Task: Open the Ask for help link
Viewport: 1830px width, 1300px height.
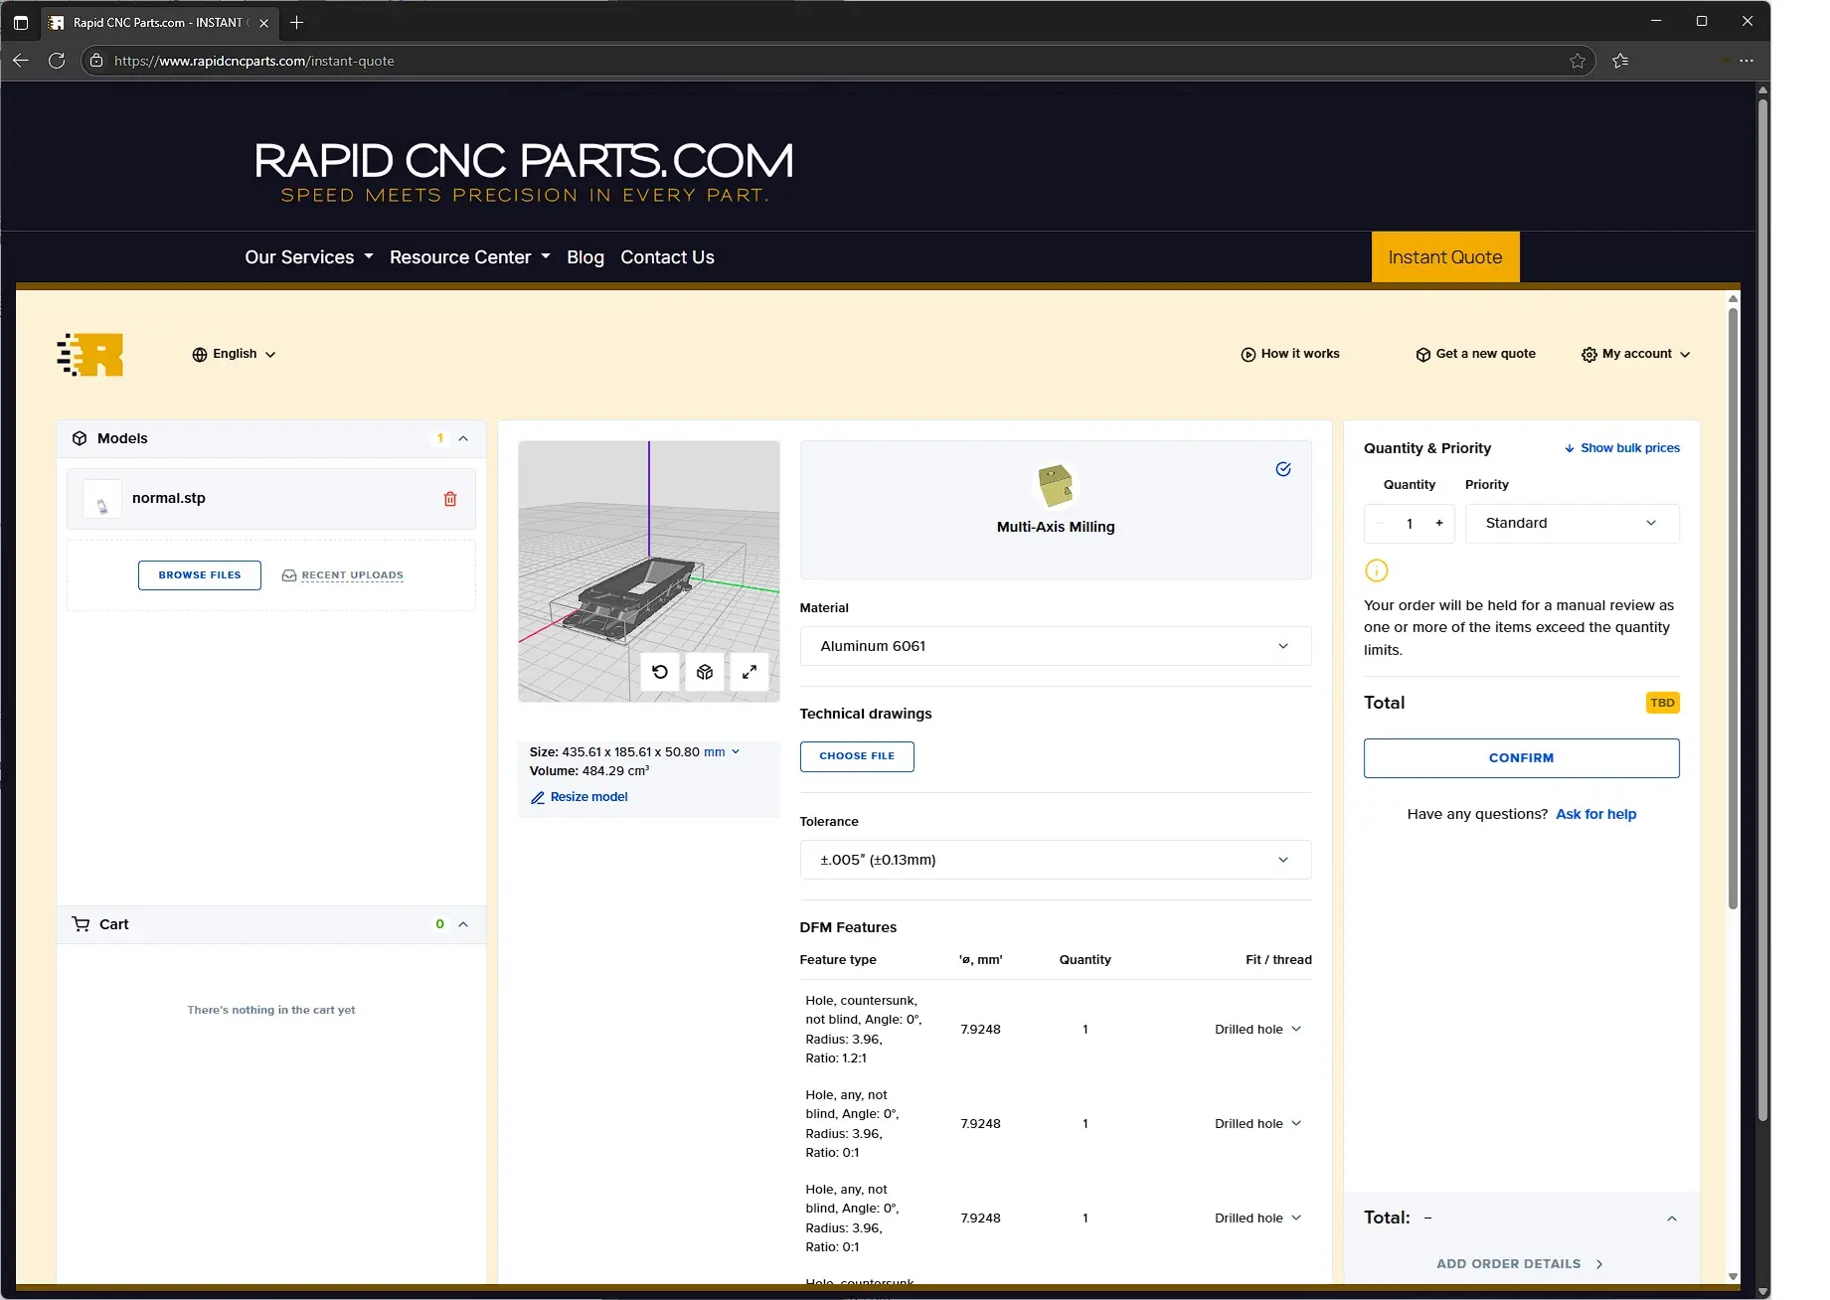Action: coord(1595,814)
